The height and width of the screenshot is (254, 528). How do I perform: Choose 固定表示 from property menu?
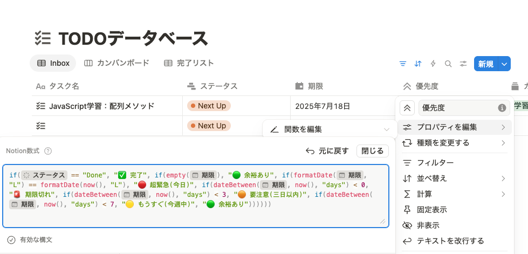coord(454,210)
